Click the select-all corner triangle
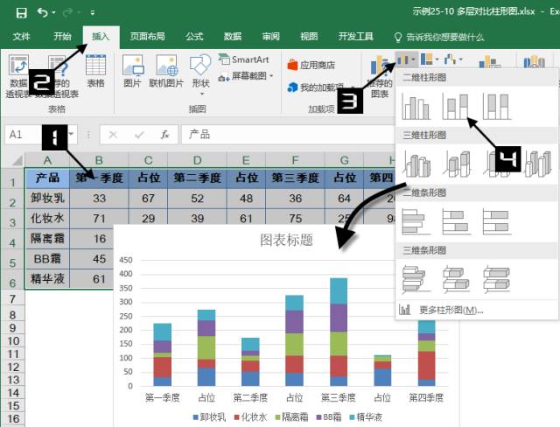 pos(17,161)
